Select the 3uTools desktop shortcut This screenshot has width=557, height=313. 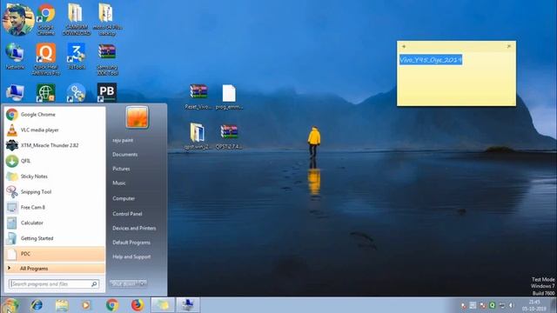(x=77, y=56)
